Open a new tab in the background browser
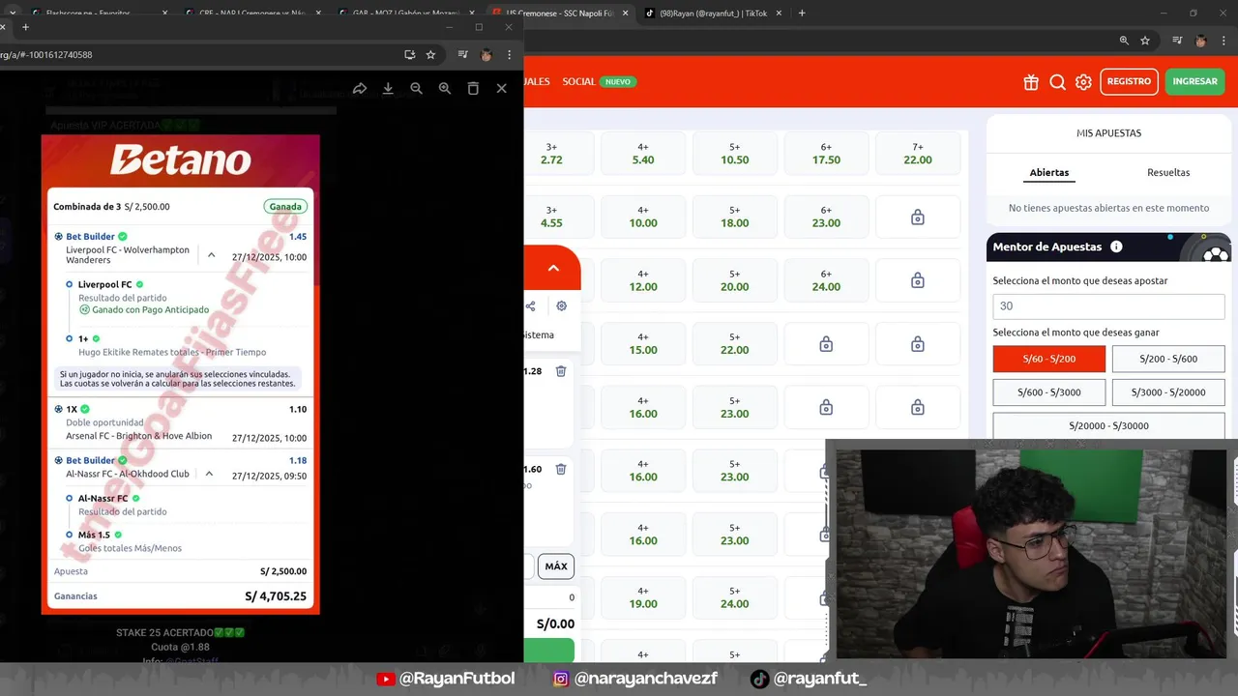The image size is (1238, 696). (802, 14)
